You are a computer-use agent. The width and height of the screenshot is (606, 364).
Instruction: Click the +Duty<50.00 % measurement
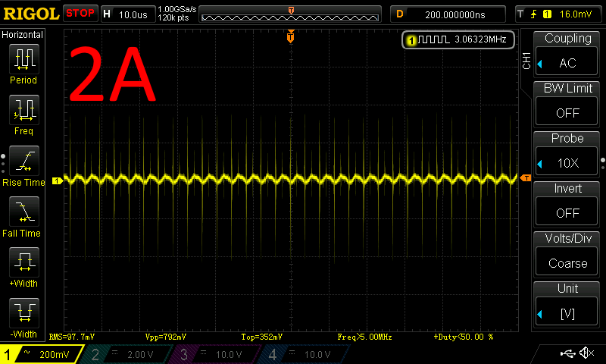(464, 337)
